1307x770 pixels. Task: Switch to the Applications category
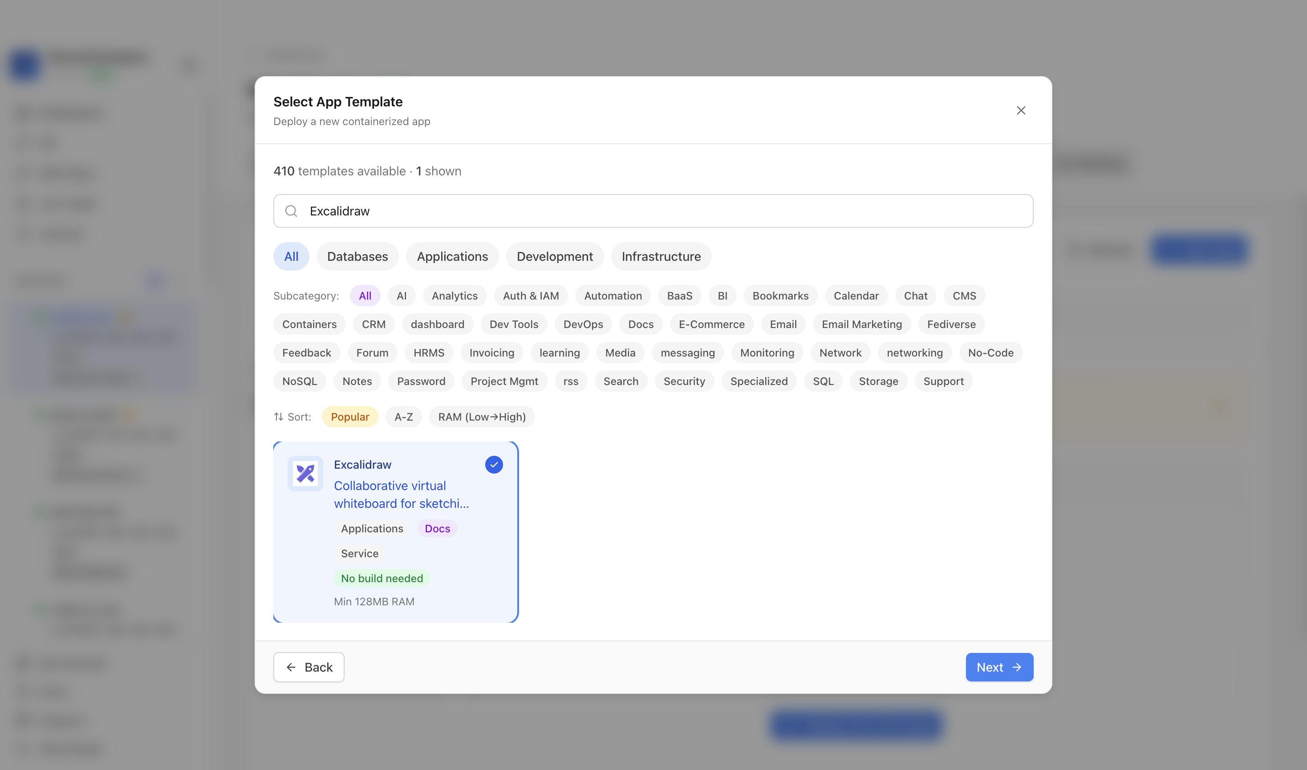(x=452, y=256)
